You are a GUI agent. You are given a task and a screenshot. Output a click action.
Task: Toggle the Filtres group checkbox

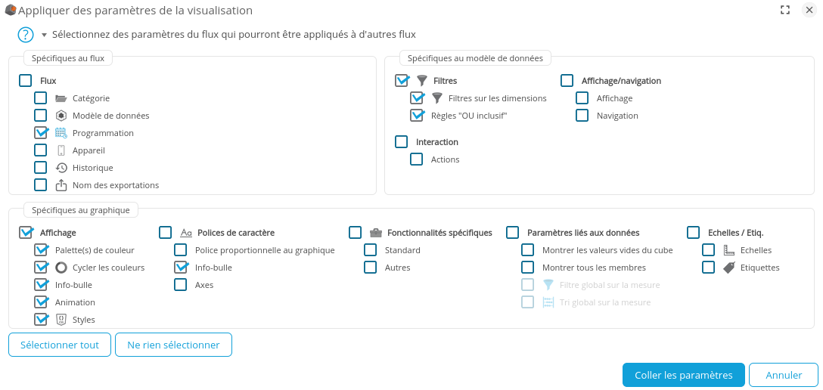402,80
